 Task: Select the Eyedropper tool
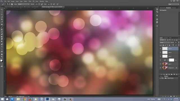point(2,22)
